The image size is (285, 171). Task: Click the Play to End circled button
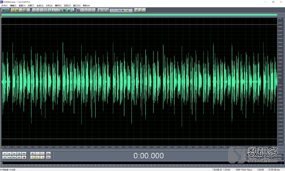click(19, 154)
